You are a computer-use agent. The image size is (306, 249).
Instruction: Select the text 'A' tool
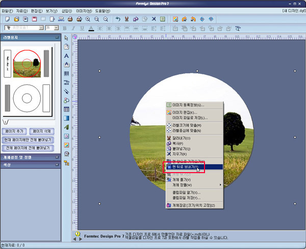(66, 56)
